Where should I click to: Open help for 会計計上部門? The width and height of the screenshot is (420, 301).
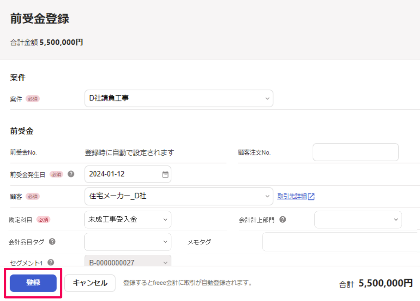[283, 220]
